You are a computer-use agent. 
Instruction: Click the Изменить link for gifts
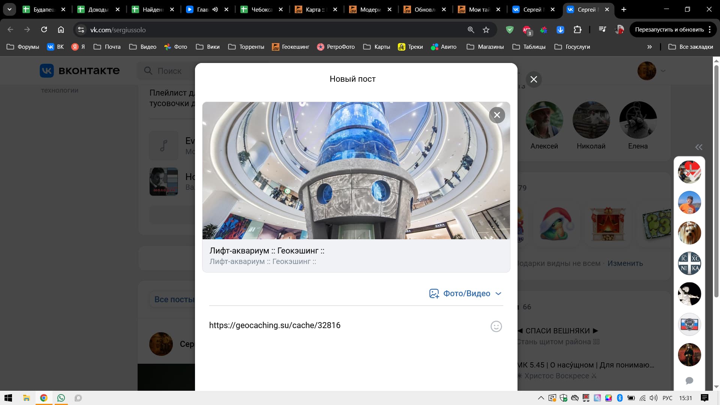point(625,263)
